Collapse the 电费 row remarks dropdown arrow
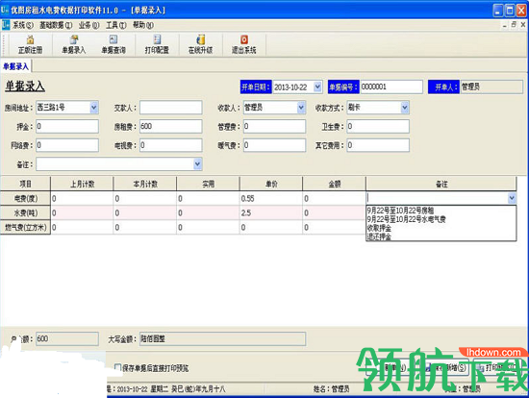 point(512,198)
